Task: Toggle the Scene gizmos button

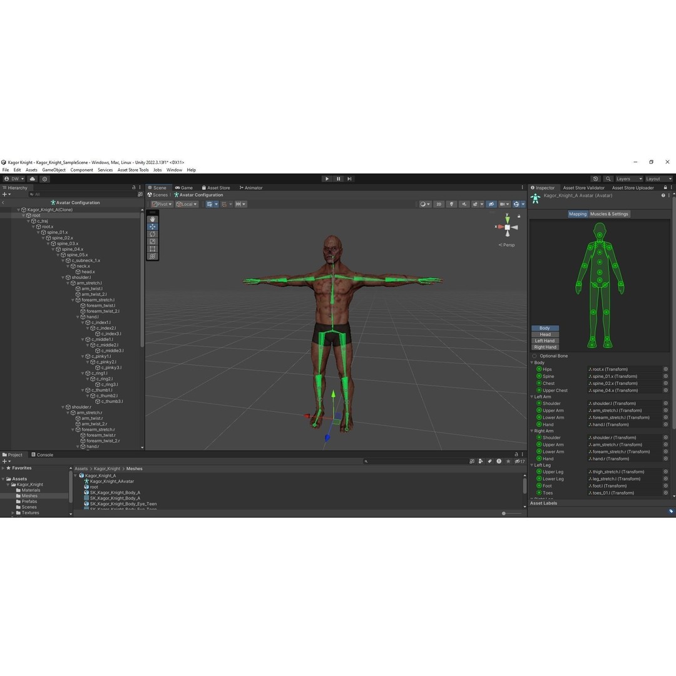Action: 516,204
